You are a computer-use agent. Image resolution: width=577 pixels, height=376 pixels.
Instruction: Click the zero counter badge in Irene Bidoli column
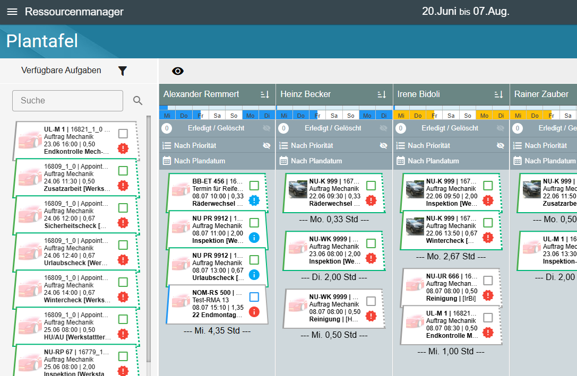pos(400,128)
